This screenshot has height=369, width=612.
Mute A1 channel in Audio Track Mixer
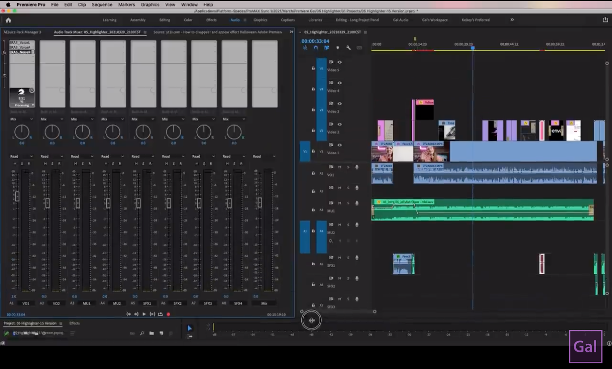pos(15,163)
